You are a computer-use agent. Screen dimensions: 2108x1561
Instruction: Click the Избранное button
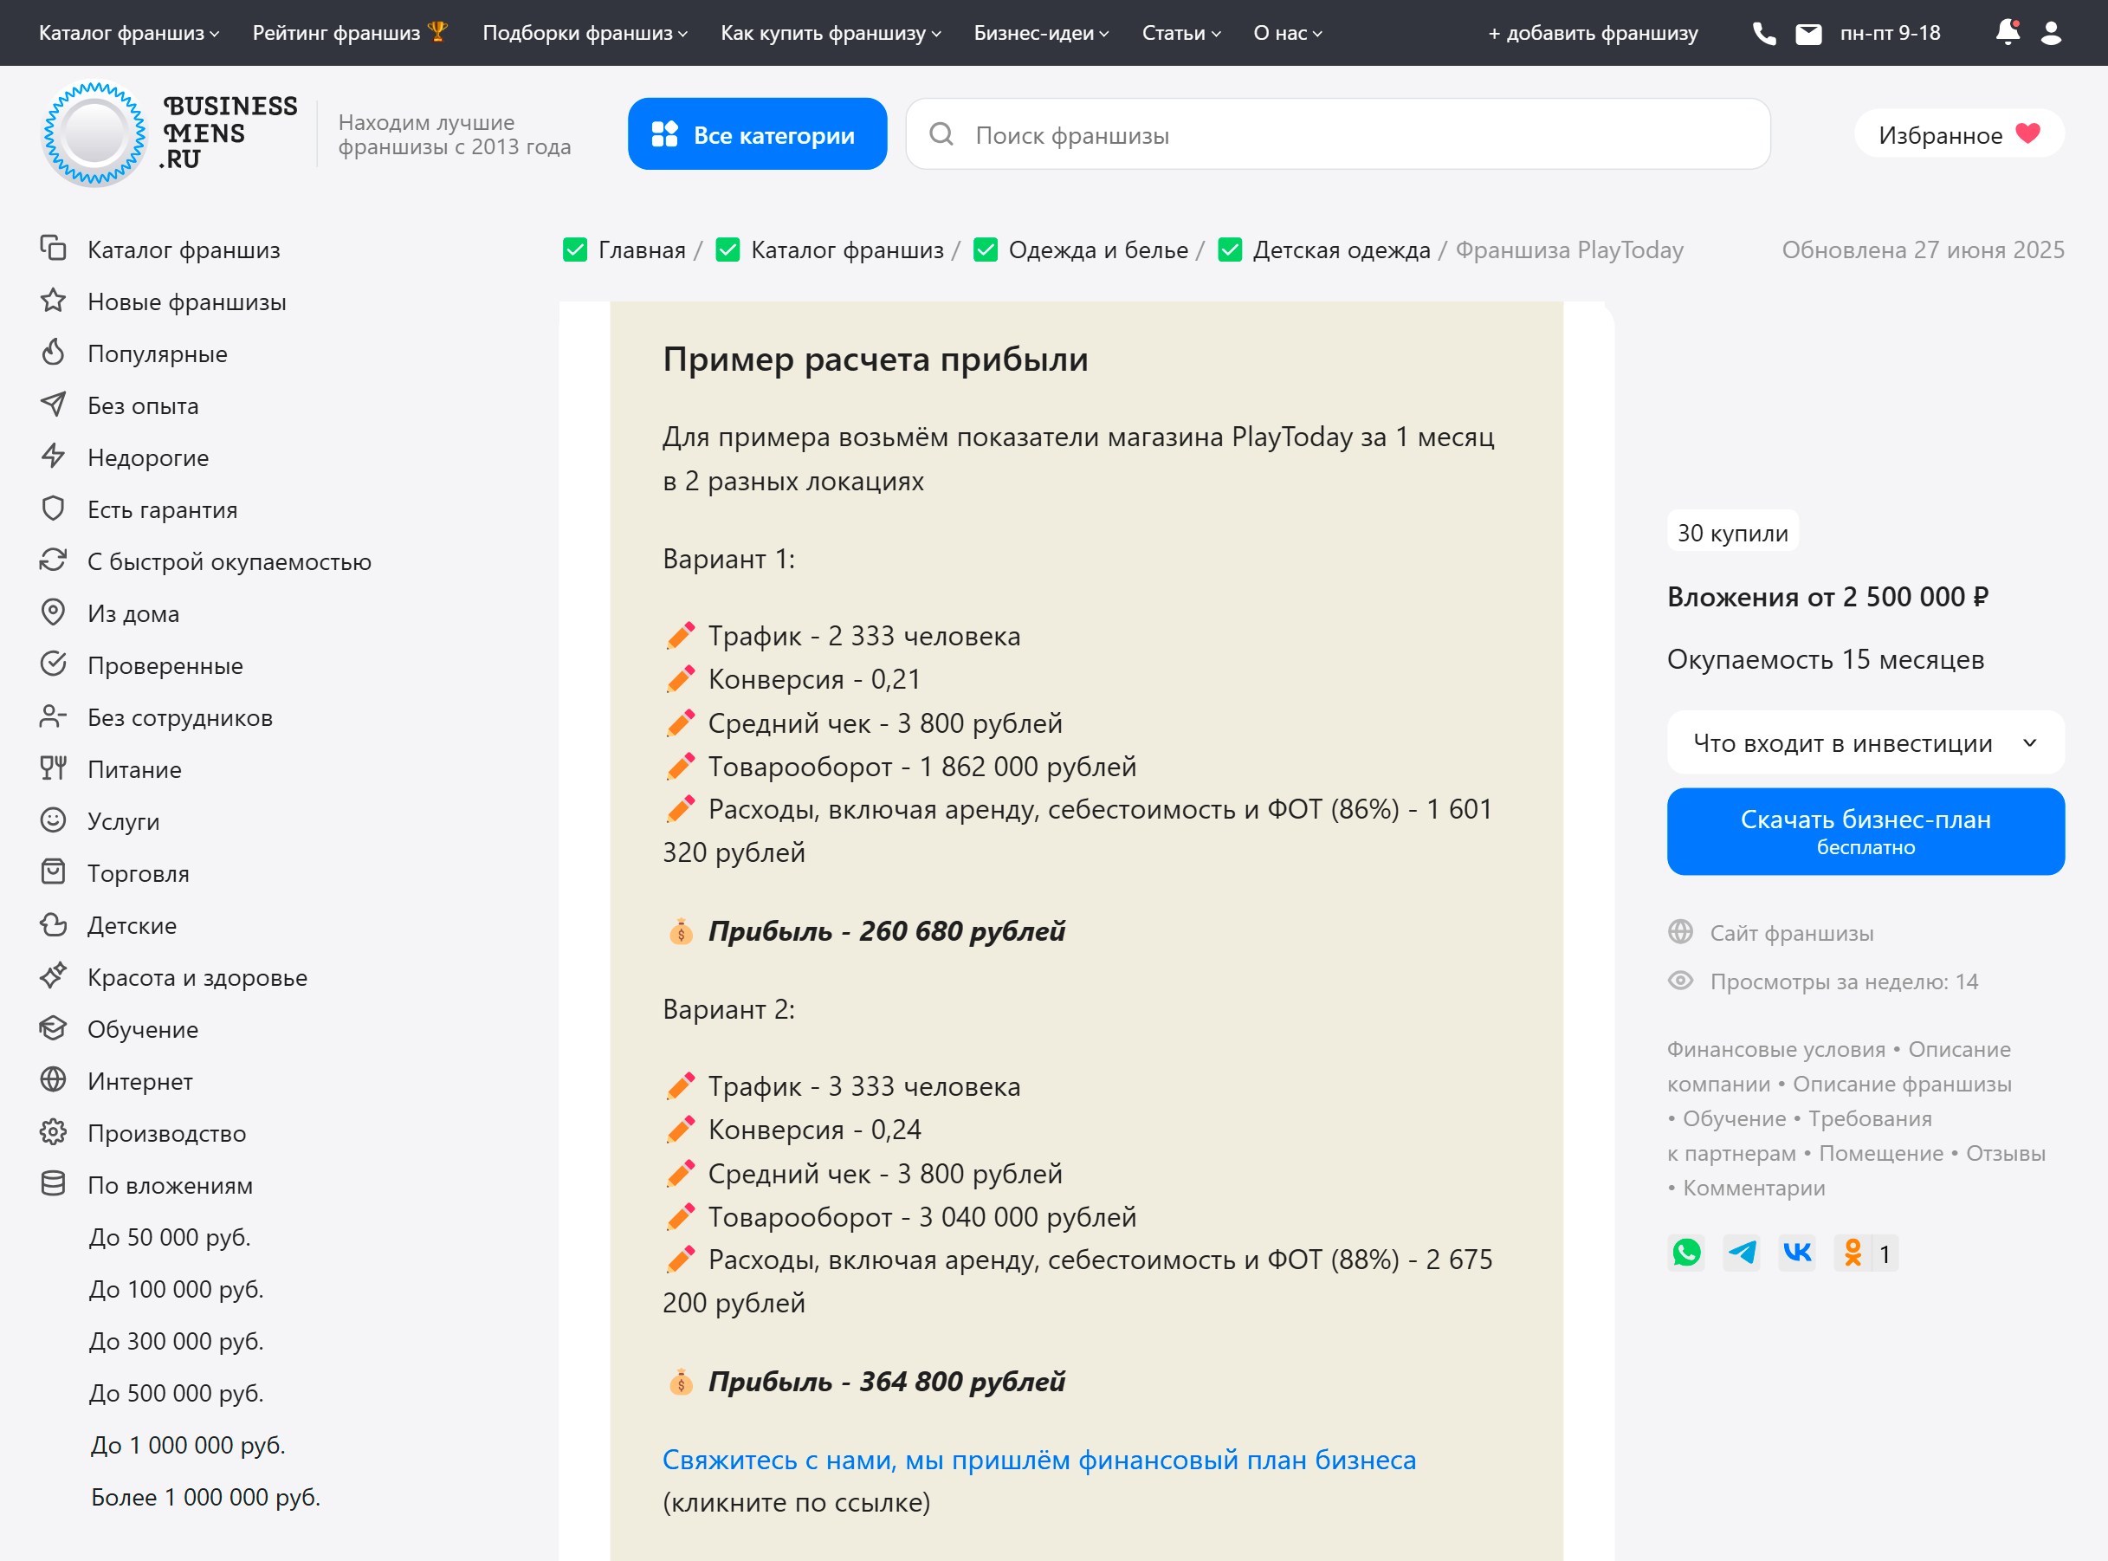coord(1959,134)
